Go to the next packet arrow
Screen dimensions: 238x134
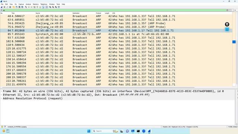click(x=32, y=7)
